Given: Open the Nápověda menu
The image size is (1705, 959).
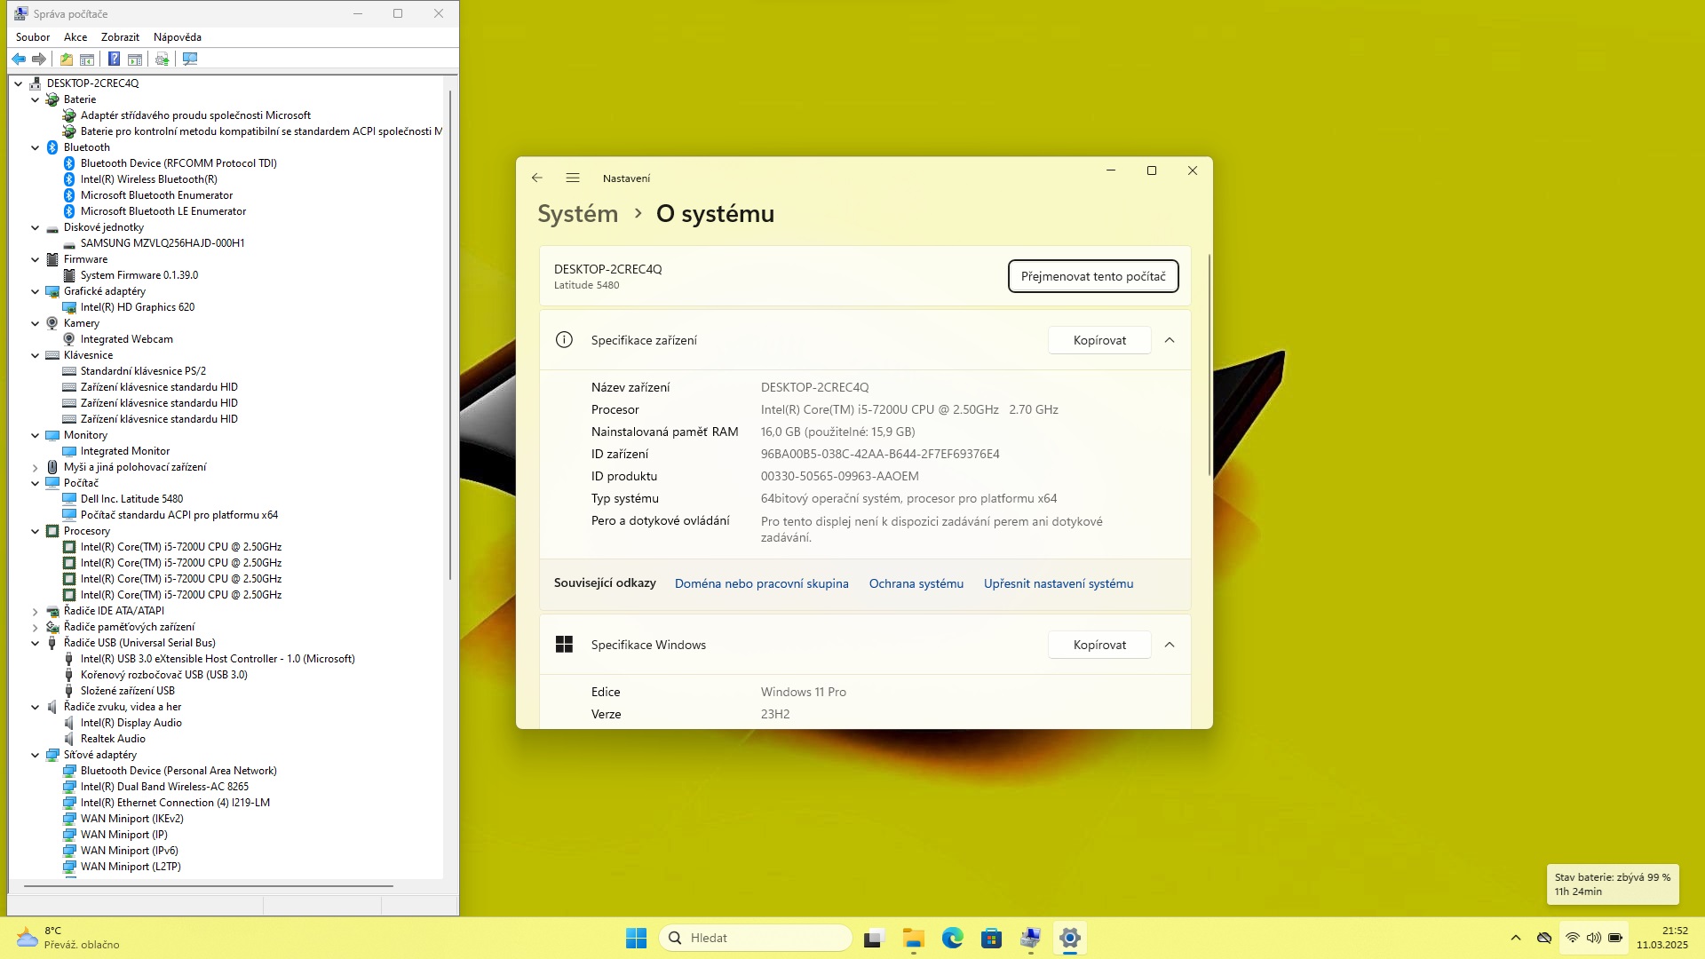Looking at the screenshot, I should click(x=178, y=37).
